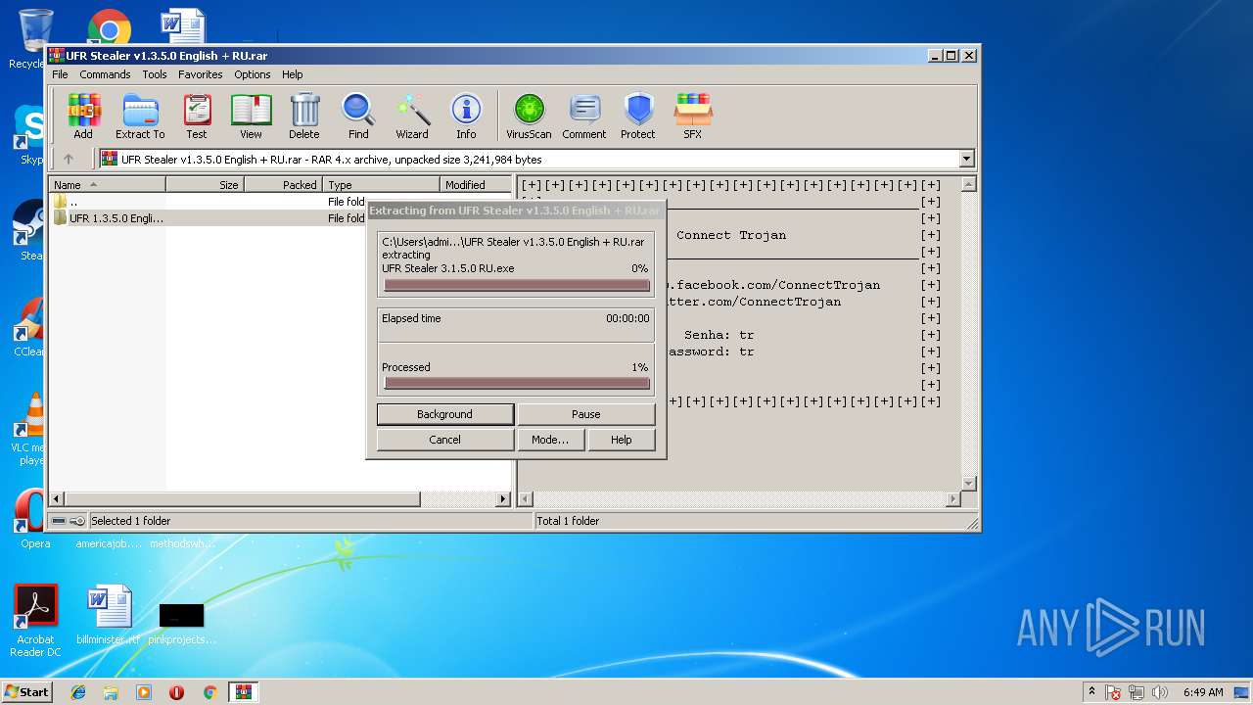Open the Windows Start button
This screenshot has height=705, width=1253.
point(27,691)
